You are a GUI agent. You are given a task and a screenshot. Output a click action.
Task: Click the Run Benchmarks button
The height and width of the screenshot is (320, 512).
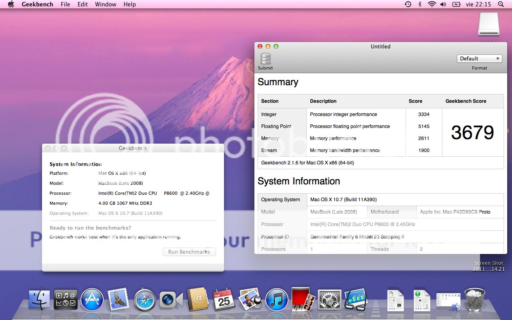click(189, 252)
